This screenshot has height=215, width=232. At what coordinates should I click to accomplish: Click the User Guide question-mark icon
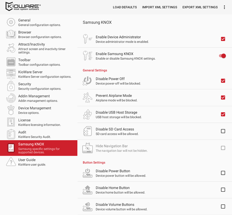tap(11, 162)
